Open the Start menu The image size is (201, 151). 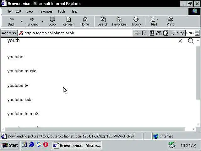tap(10, 145)
